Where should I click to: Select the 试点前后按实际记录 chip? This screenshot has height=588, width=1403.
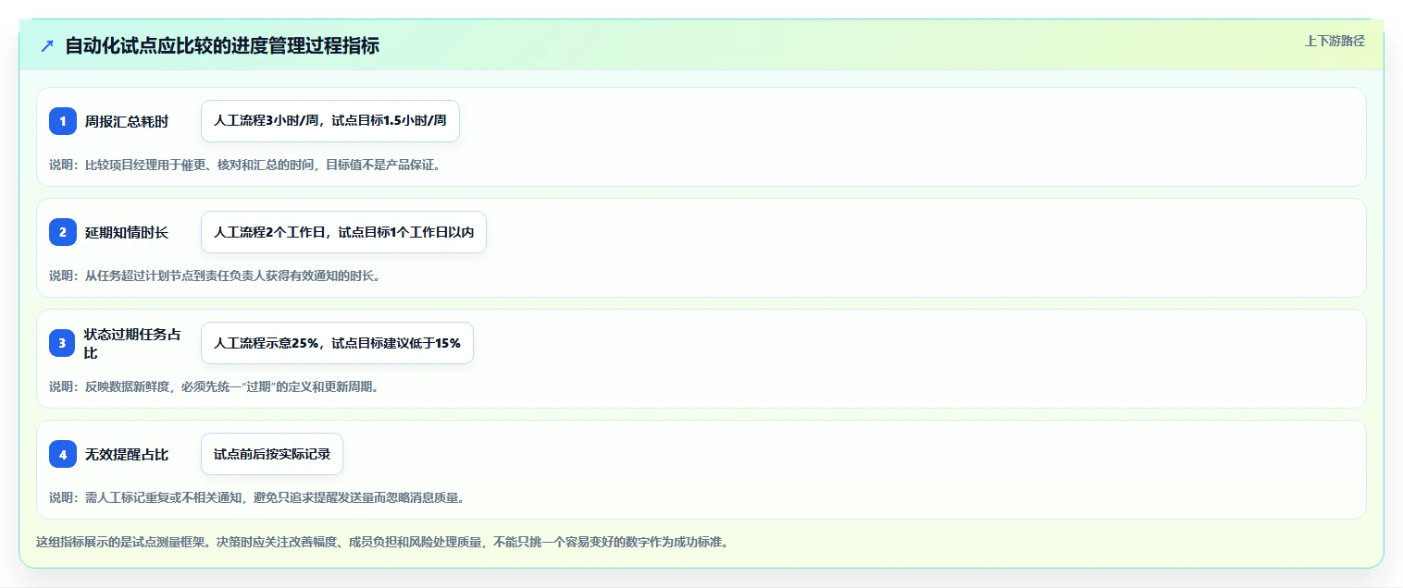(x=272, y=454)
